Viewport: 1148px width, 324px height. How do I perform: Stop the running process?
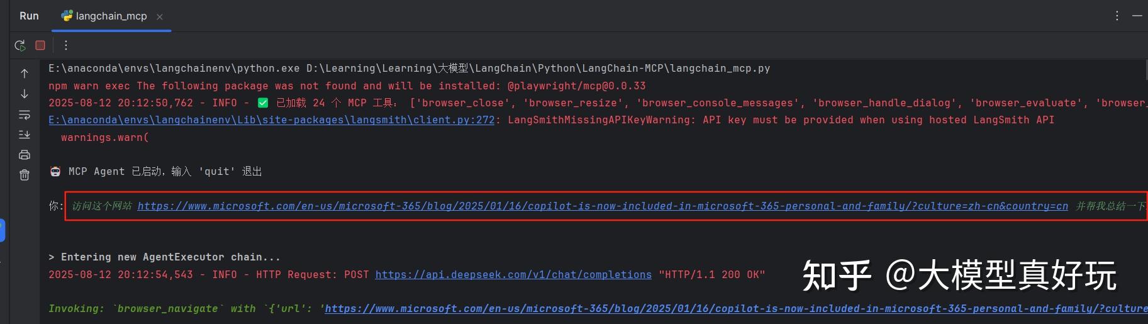pyautogui.click(x=40, y=45)
